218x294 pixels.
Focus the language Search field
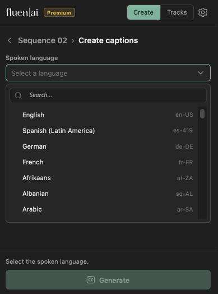click(x=108, y=95)
